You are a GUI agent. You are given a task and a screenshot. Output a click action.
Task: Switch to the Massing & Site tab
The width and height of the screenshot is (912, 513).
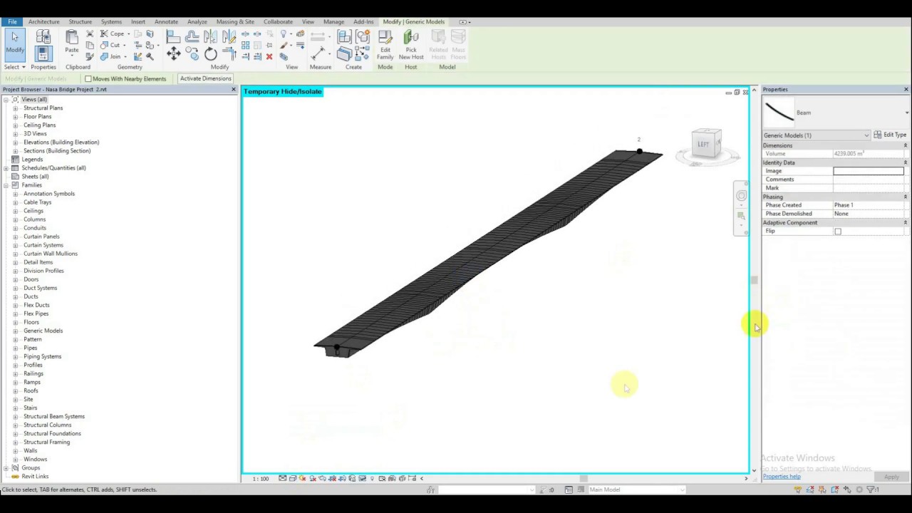235,21
